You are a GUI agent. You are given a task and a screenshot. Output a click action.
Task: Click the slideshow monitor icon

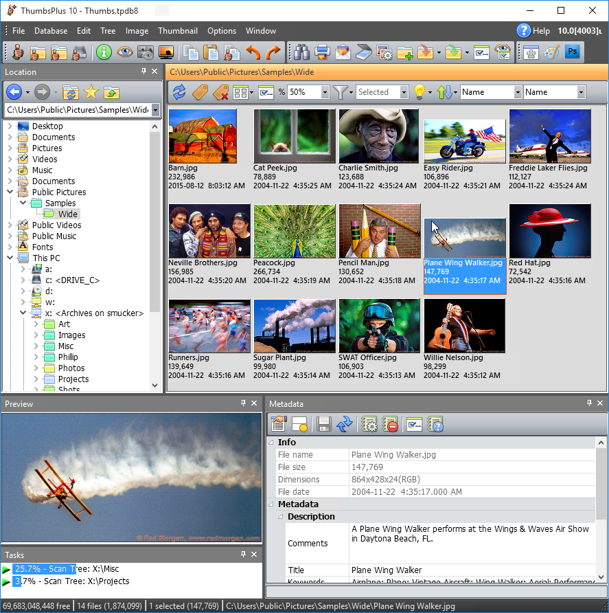[165, 52]
